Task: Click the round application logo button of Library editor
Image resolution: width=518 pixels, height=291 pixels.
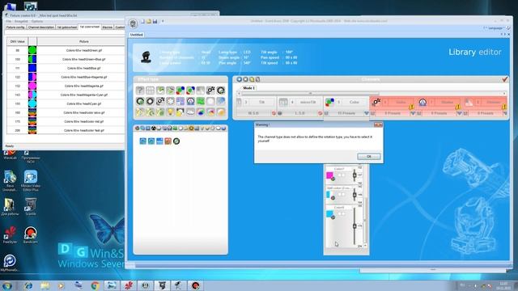Action: tap(133, 23)
